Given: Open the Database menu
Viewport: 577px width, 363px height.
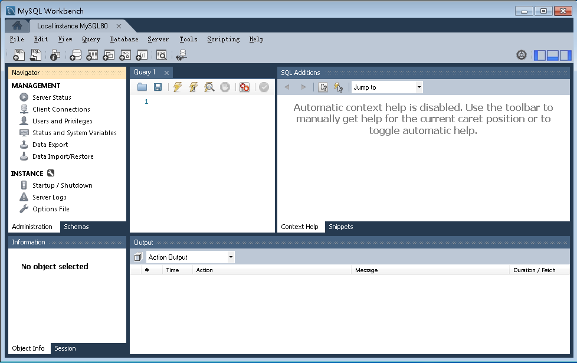Looking at the screenshot, I should tap(124, 39).
